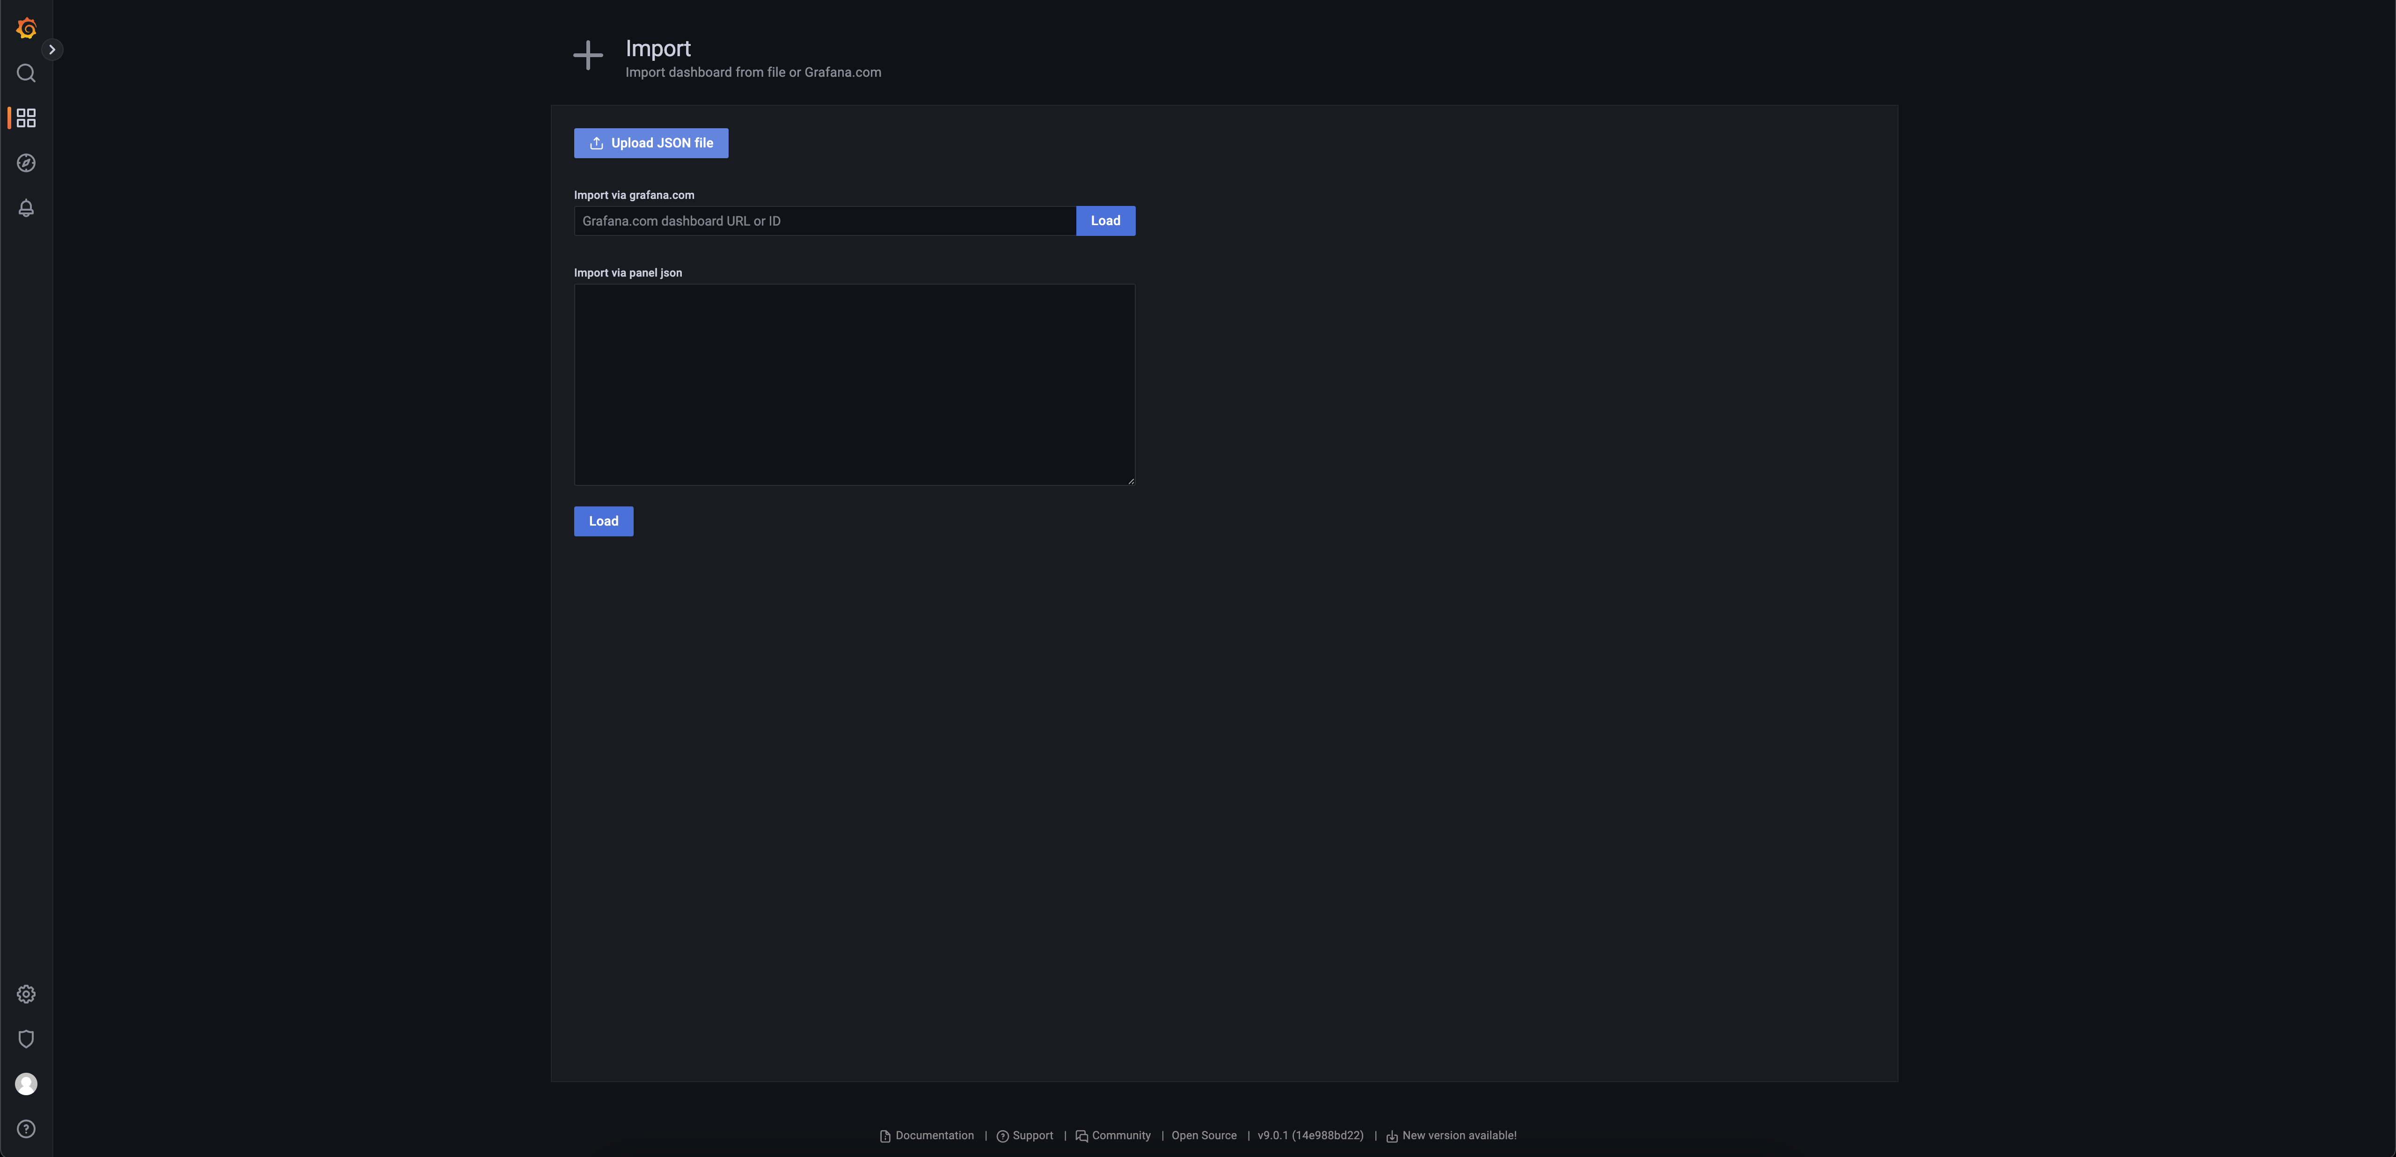The height and width of the screenshot is (1157, 2396).
Task: Click inside the panel json text area
Action: click(854, 384)
